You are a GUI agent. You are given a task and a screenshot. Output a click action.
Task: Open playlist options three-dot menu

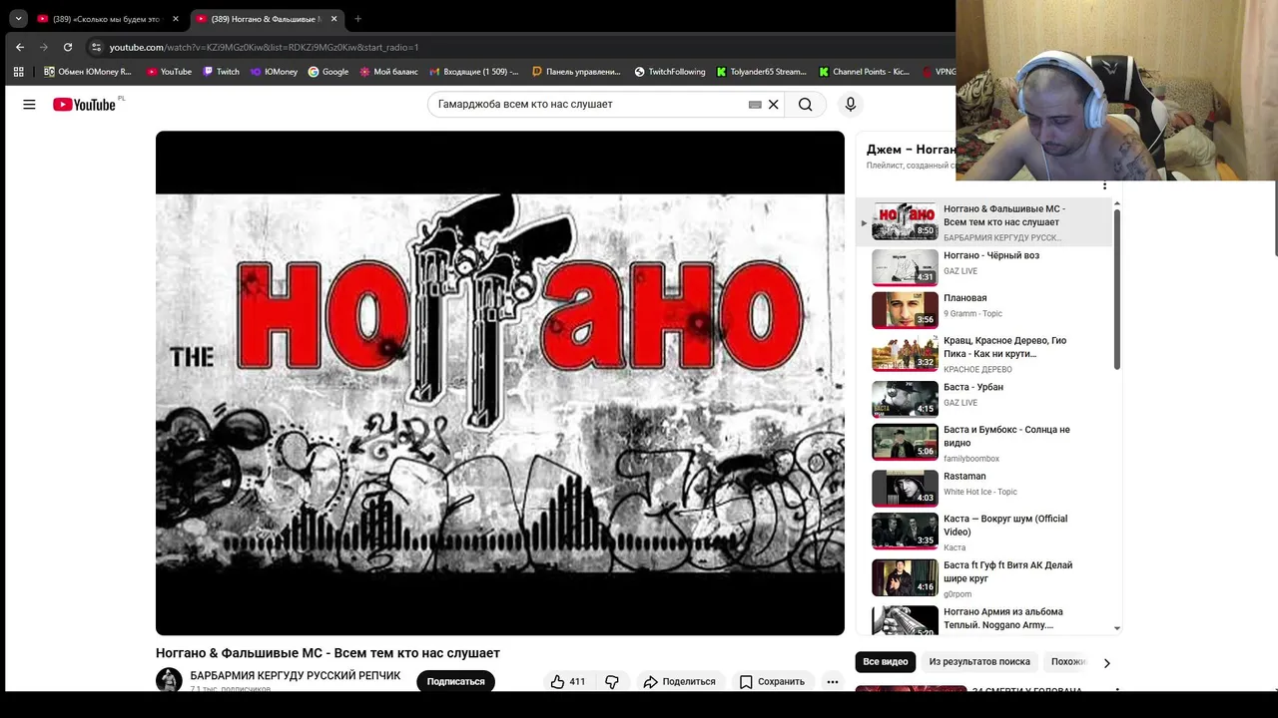click(1104, 185)
